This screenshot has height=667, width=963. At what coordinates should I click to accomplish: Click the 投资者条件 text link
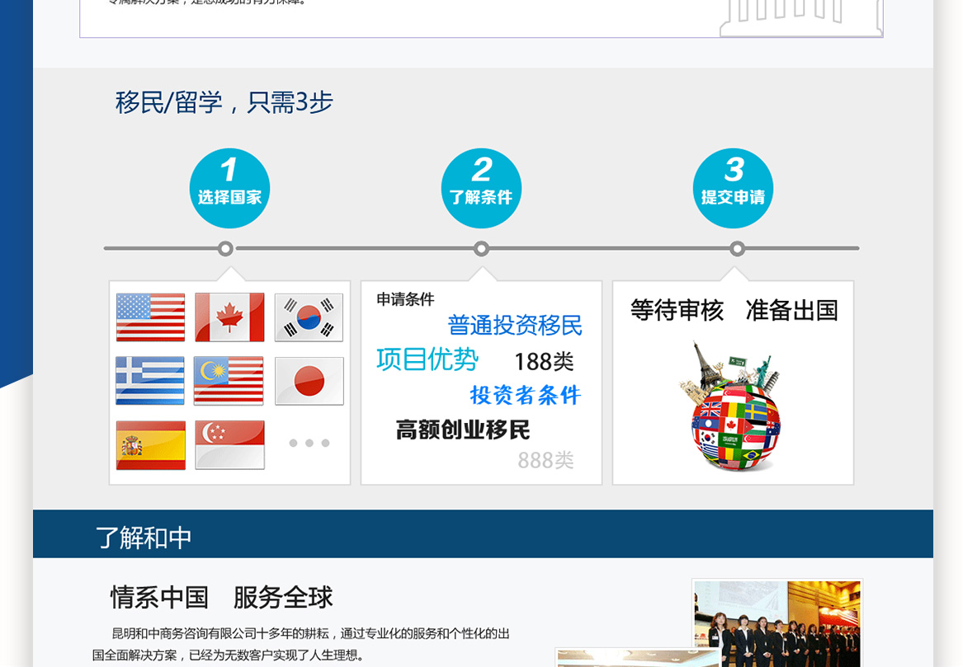click(x=526, y=396)
